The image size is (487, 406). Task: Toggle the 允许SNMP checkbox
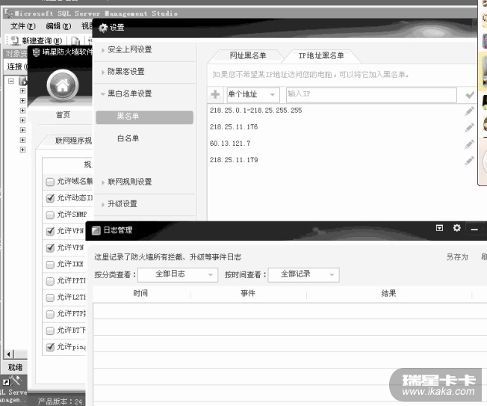pos(50,215)
